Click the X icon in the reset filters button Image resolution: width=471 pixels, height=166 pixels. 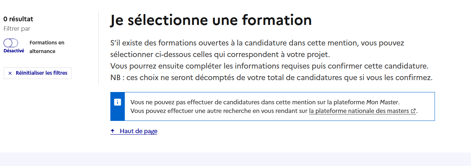10,73
